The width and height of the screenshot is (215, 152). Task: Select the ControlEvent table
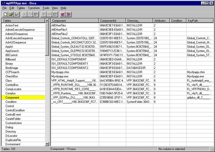click(x=13, y=115)
